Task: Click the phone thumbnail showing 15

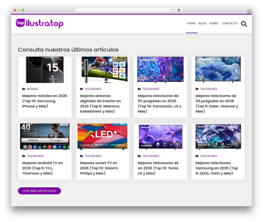Action: click(45, 70)
